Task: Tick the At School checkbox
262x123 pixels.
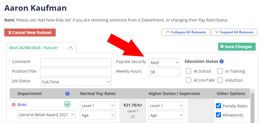Action: pyautogui.click(x=189, y=71)
